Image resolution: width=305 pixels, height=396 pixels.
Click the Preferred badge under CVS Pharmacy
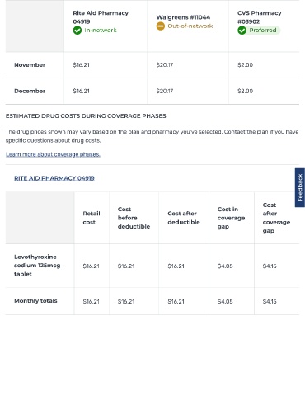[x=259, y=31]
